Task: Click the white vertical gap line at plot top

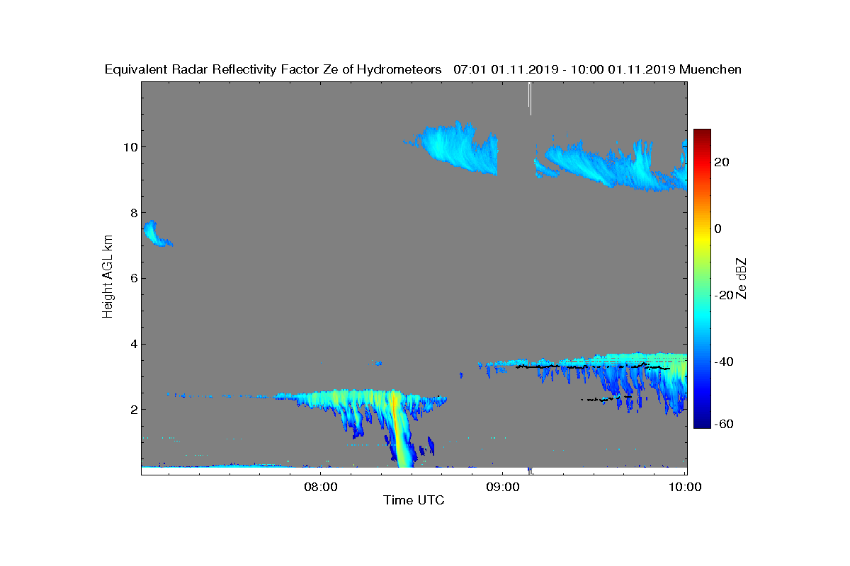Action: point(530,98)
